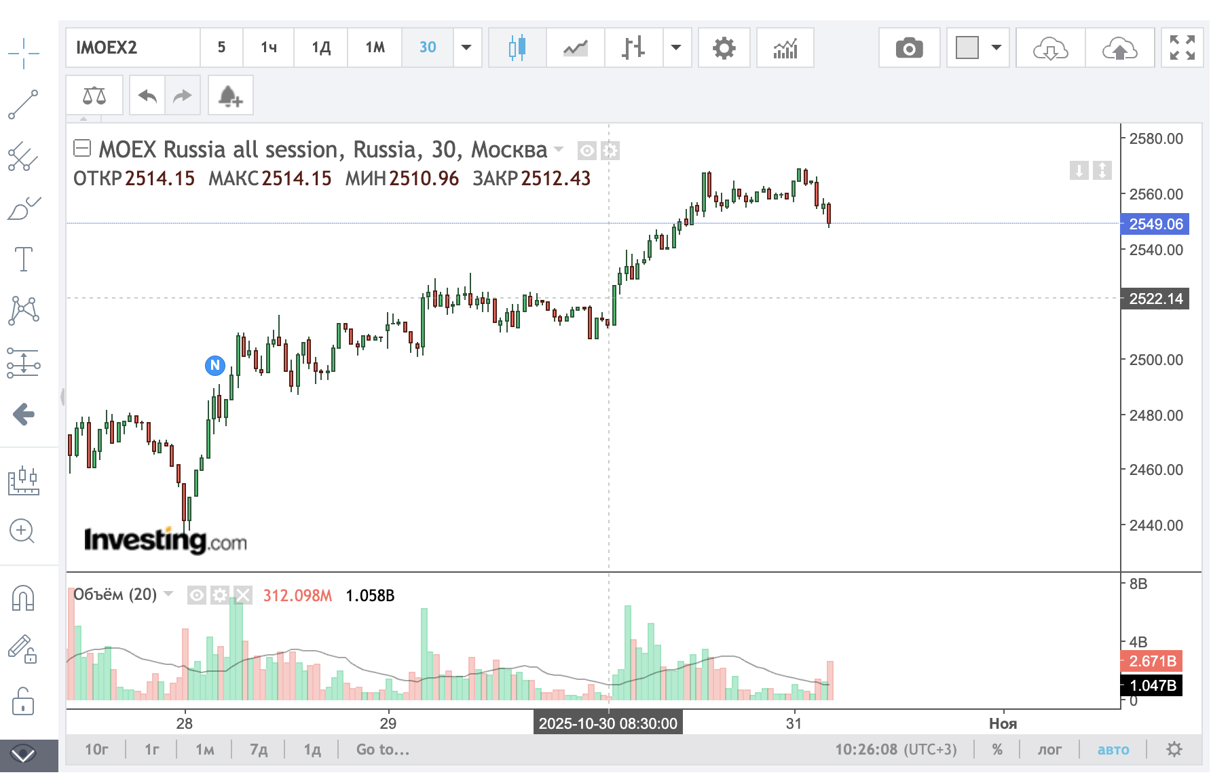
Task: Toggle Объём indicator visibility eye
Action: click(x=197, y=596)
